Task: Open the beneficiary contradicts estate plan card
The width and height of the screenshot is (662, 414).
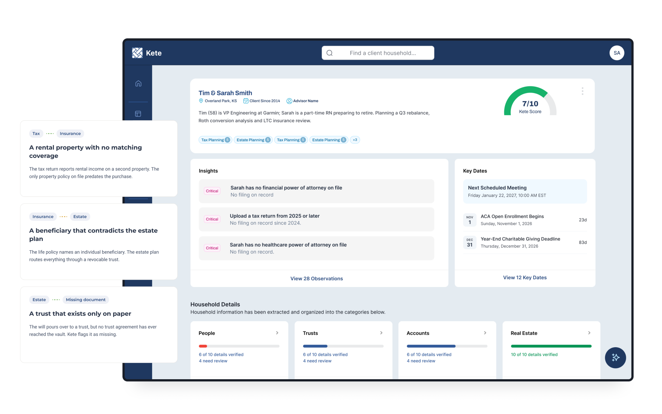Action: [99, 242]
